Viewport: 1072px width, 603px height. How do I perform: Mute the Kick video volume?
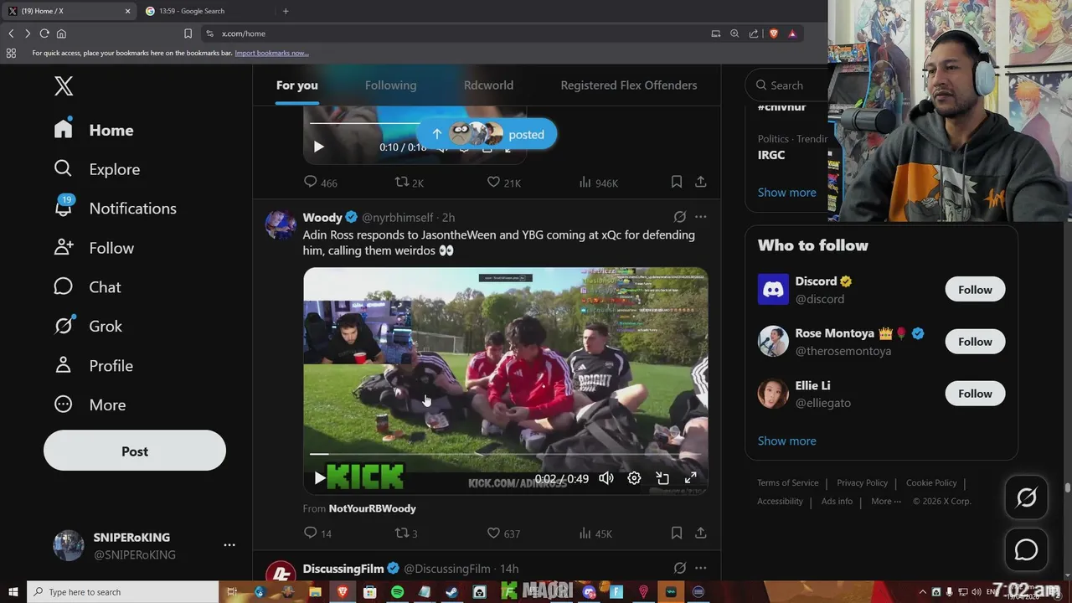[x=606, y=478]
